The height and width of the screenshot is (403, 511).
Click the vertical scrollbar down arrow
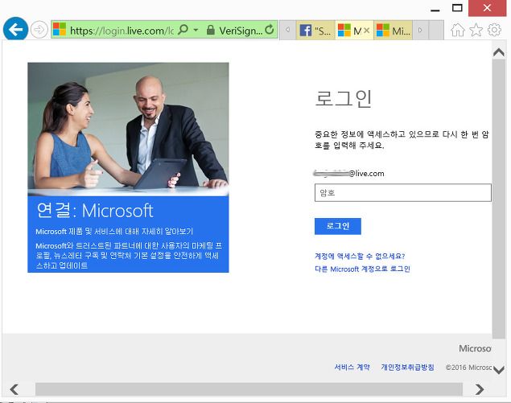[499, 370]
